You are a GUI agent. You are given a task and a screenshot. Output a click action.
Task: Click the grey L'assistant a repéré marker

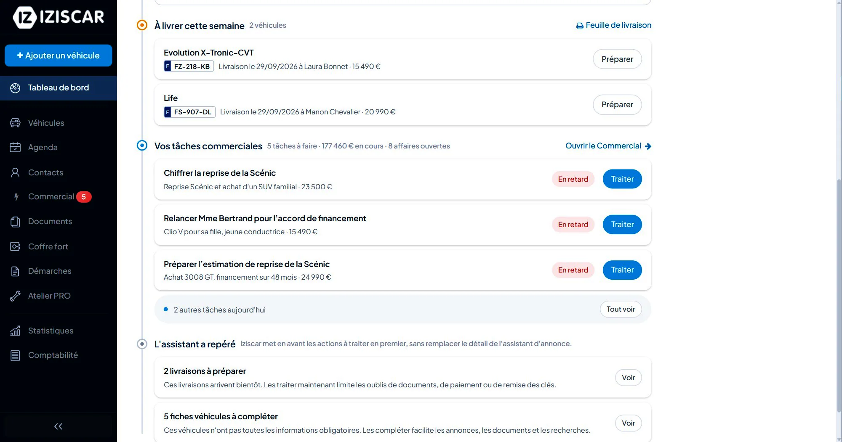coord(142,344)
